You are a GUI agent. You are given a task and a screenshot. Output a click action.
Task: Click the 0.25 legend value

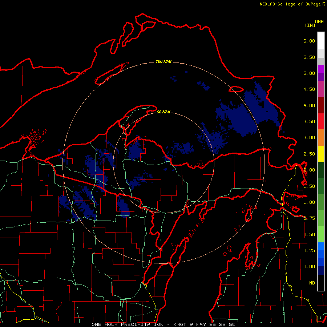309,250
